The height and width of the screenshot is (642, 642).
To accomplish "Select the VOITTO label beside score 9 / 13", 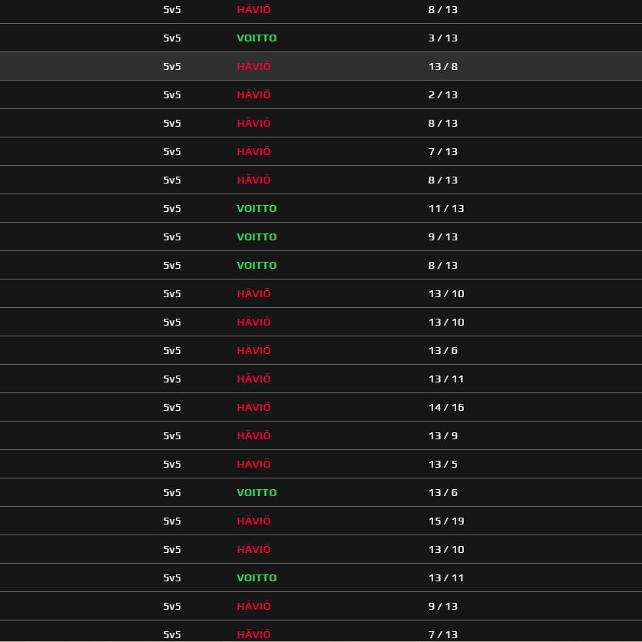I will pyautogui.click(x=256, y=237).
